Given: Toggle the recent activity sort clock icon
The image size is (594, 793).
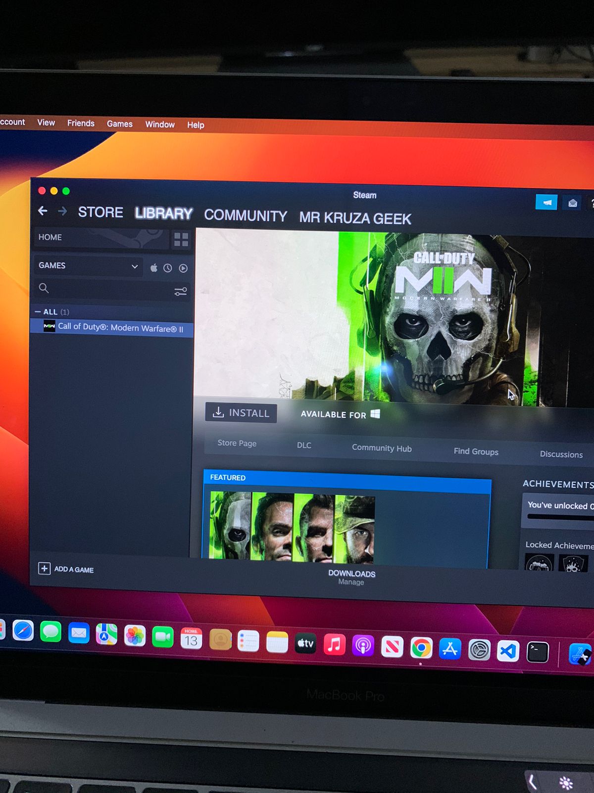Looking at the screenshot, I should pos(168,268).
